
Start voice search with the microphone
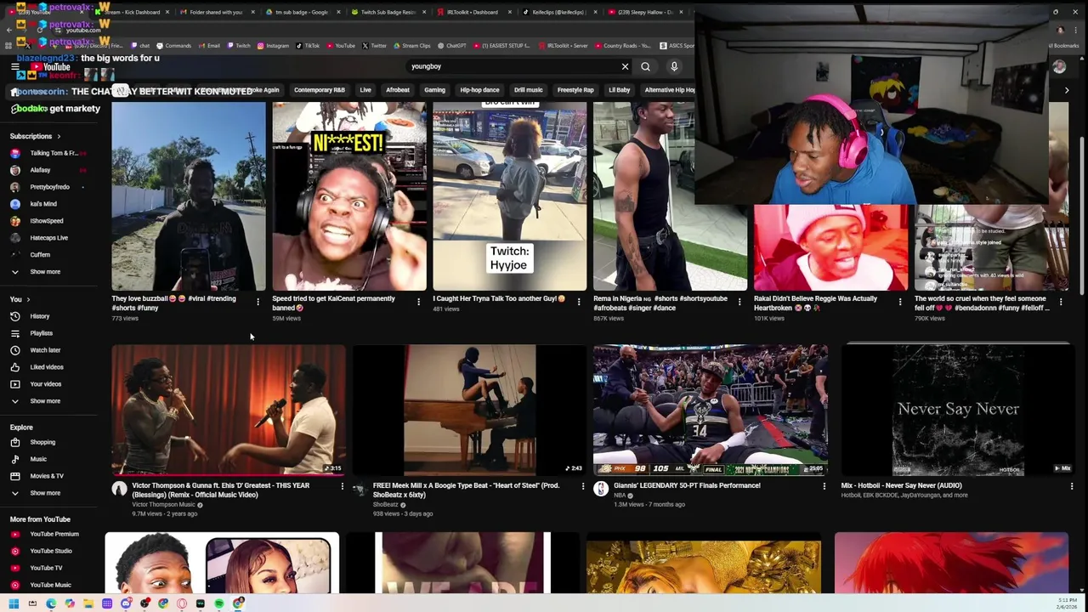[674, 66]
